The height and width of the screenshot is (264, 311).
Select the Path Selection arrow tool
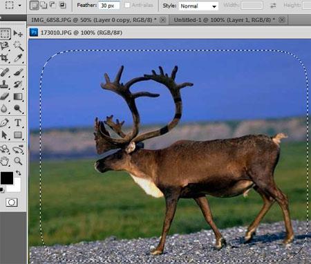tap(5, 135)
